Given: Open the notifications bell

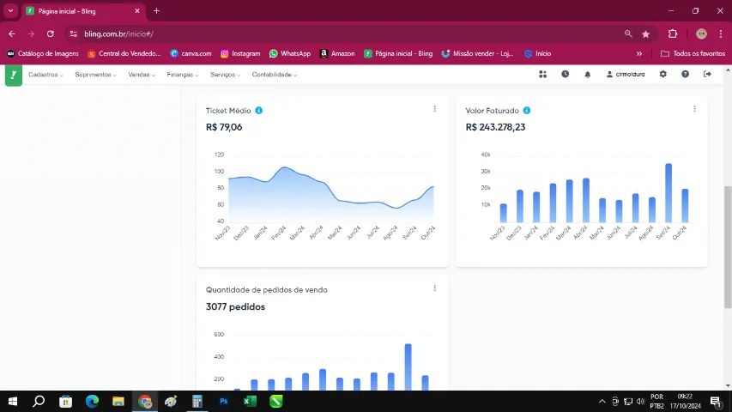Looking at the screenshot, I should (588, 75).
